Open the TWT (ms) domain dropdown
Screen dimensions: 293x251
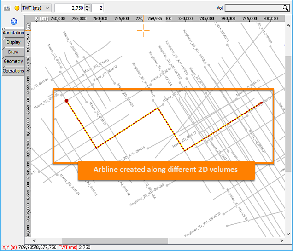(x=36, y=8)
